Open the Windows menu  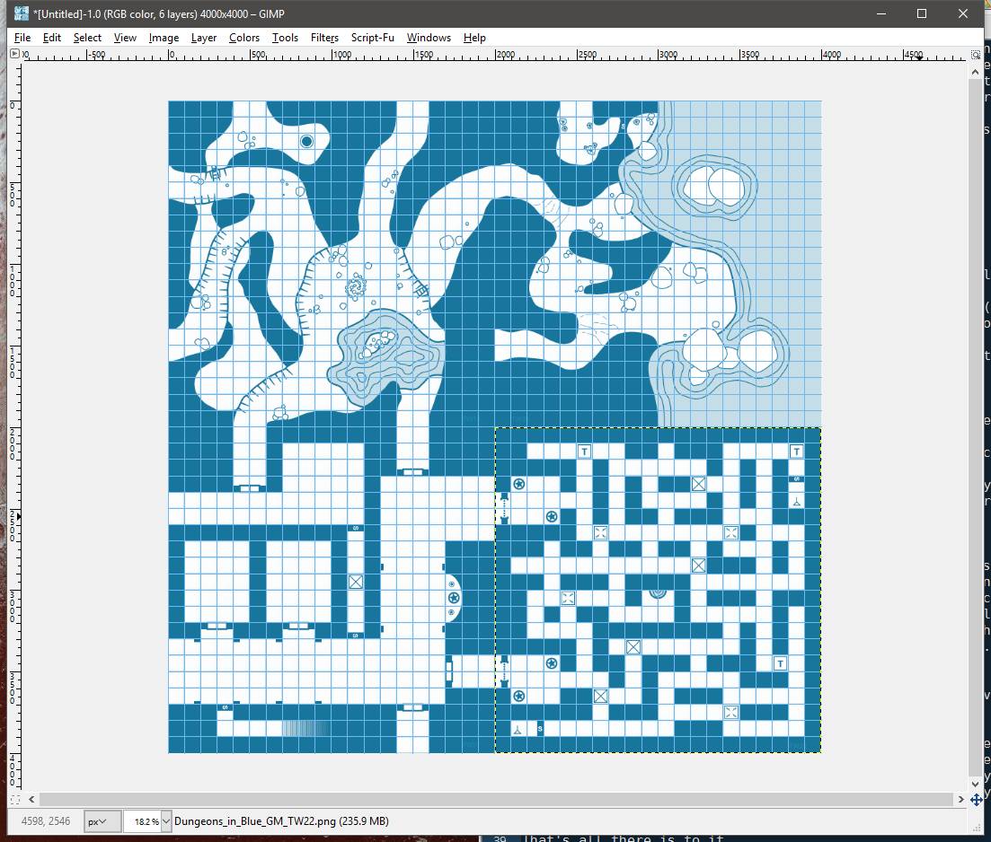[429, 38]
